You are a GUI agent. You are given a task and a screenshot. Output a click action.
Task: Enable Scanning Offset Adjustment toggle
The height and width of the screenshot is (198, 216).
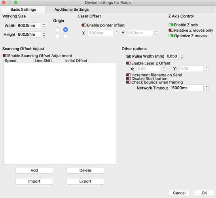click(x=5, y=55)
